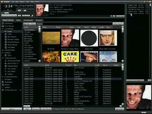Screen dimensions: 152x114
Task: Click the Enqueue button
Action: pos(36,109)
